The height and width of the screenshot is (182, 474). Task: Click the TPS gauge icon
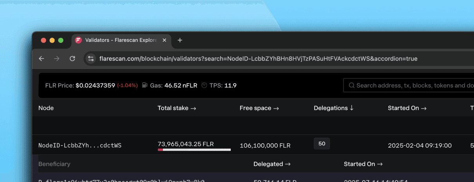click(204, 85)
